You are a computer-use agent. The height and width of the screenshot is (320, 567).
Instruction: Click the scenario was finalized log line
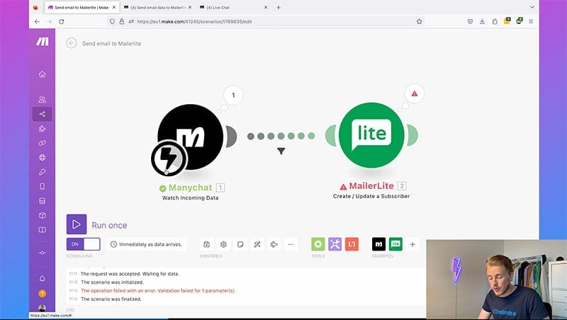click(111, 299)
